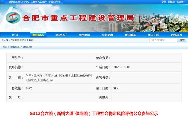This screenshot has height=121, width=188.
Task: Open 政策解读 navigation tab
Action: coord(130,35)
